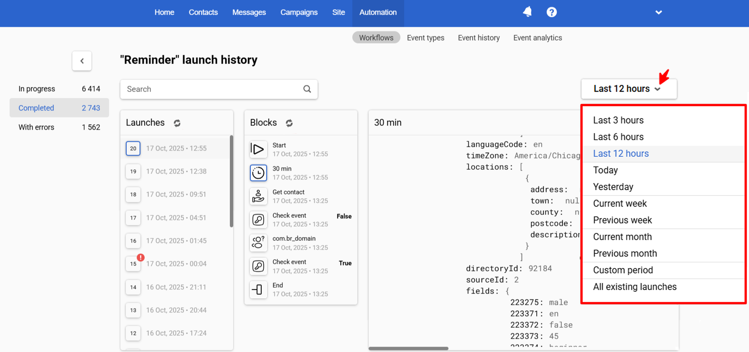Click the "com.br_domain" block label
This screenshot has width=749, height=352.
coord(294,239)
